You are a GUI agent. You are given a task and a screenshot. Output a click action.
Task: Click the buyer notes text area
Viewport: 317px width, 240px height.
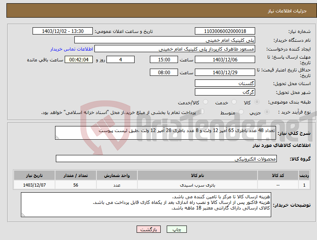pyautogui.click(x=146, y=205)
